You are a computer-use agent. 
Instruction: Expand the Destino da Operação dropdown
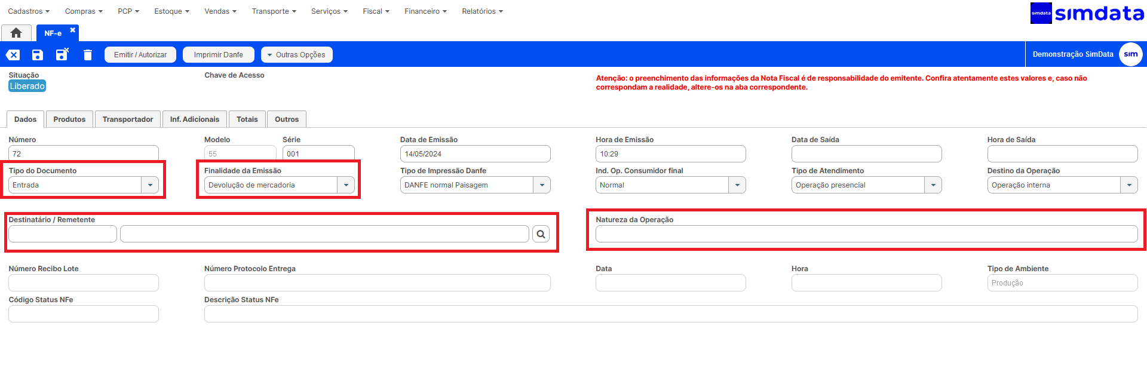coord(1129,185)
